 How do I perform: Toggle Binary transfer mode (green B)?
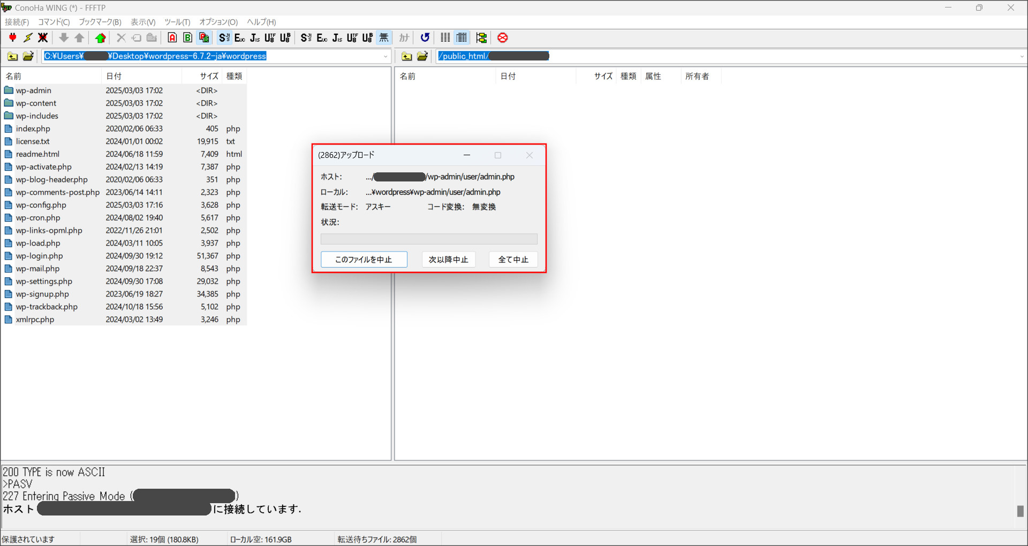187,37
